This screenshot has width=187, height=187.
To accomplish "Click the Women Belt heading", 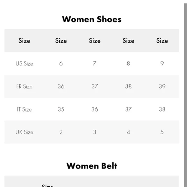I will pyautogui.click(x=92, y=166).
